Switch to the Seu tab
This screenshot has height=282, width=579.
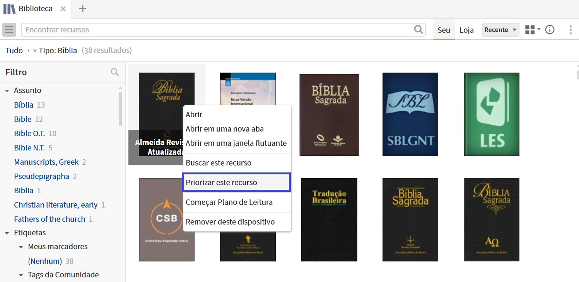pyautogui.click(x=444, y=30)
